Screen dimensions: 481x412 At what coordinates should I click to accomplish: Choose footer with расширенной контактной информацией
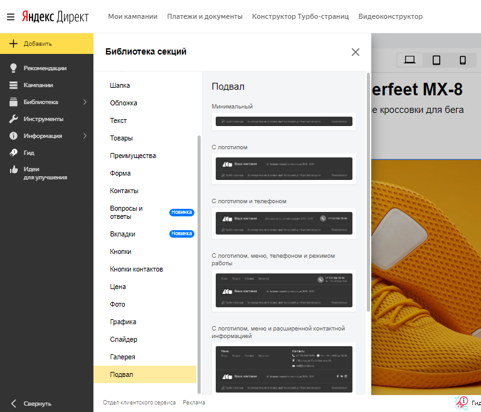(x=283, y=369)
